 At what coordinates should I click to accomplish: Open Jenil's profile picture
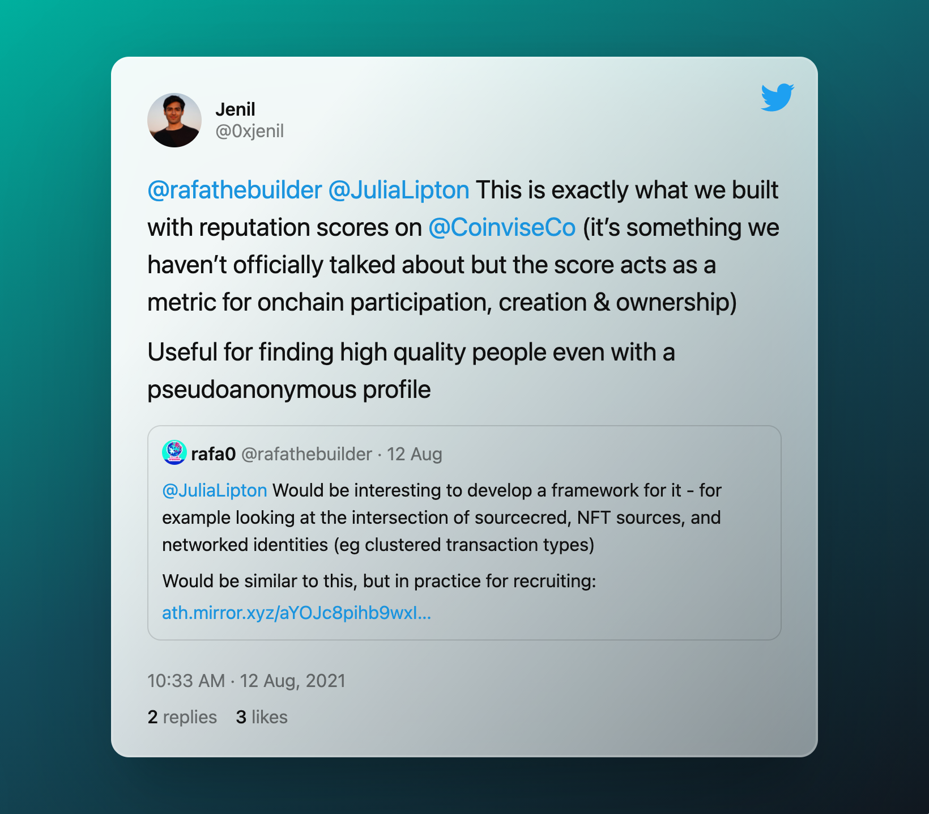pos(174,120)
